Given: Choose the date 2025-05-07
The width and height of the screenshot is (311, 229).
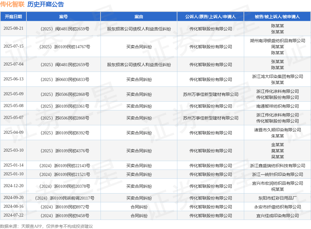Looking at the screenshot, I should point(13,118).
